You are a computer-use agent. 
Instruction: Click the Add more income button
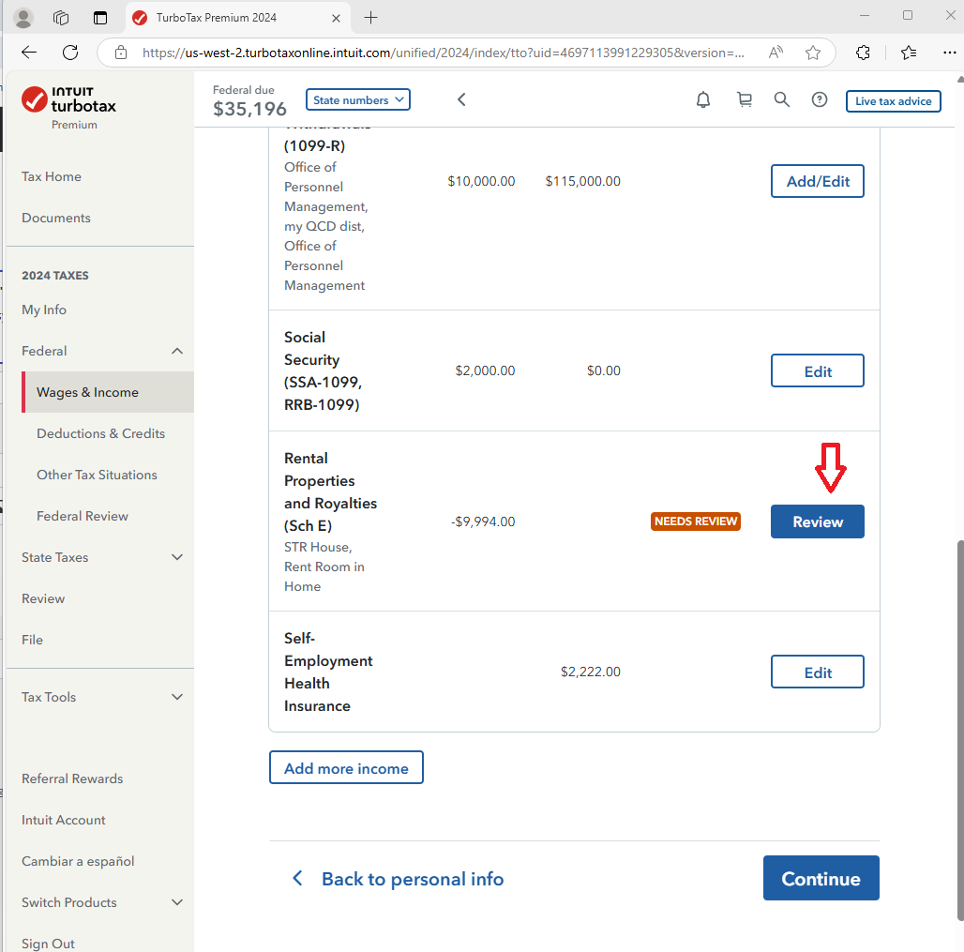[x=346, y=768]
